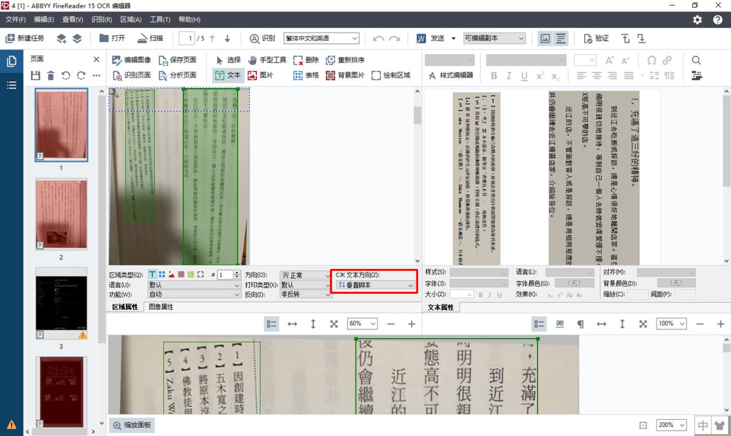Toggle the image pane view icon

point(544,39)
